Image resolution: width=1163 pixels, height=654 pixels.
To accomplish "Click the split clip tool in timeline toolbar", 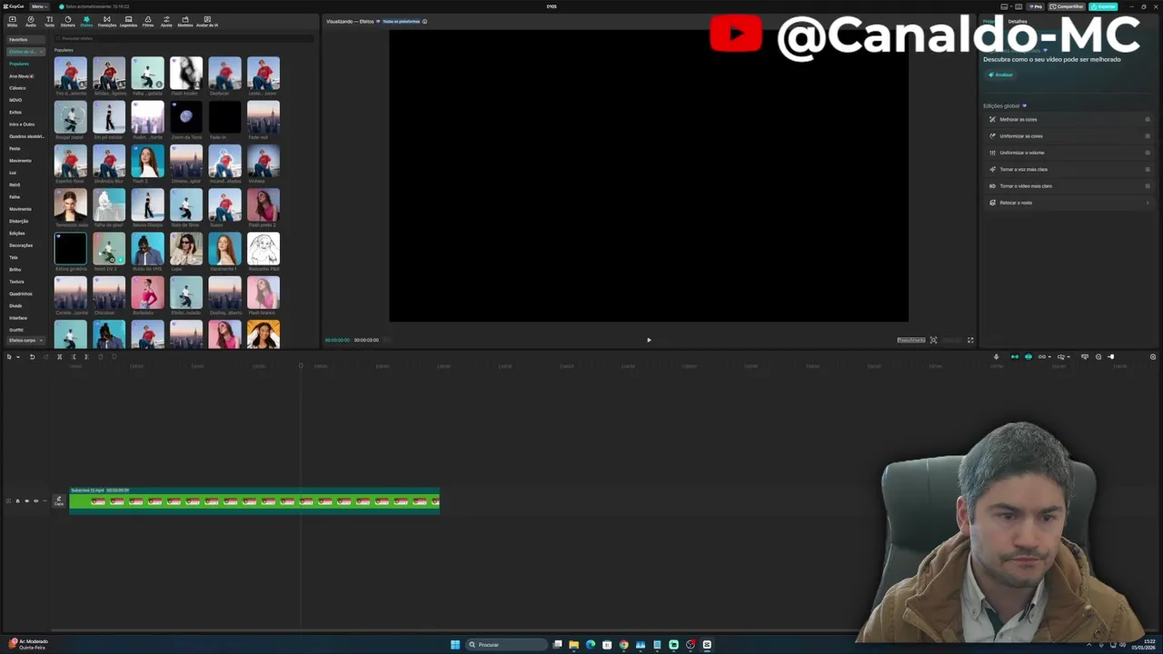I will (x=59, y=357).
